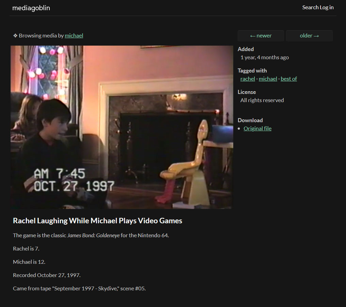Click the italic James Bond: Goldeneye text
The width and height of the screenshot is (346, 307).
[93, 235]
